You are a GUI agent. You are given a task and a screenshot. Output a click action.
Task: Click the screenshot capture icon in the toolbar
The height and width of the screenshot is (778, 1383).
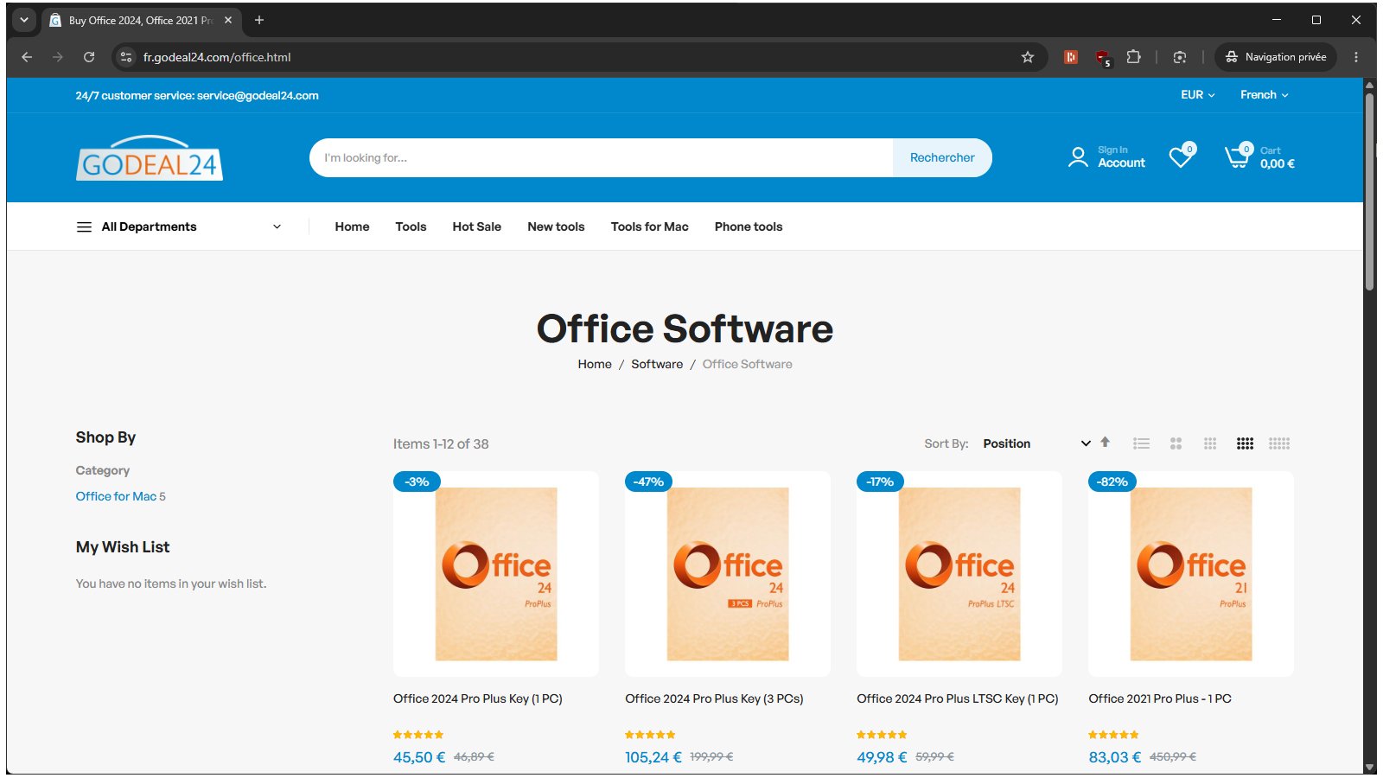point(1180,57)
